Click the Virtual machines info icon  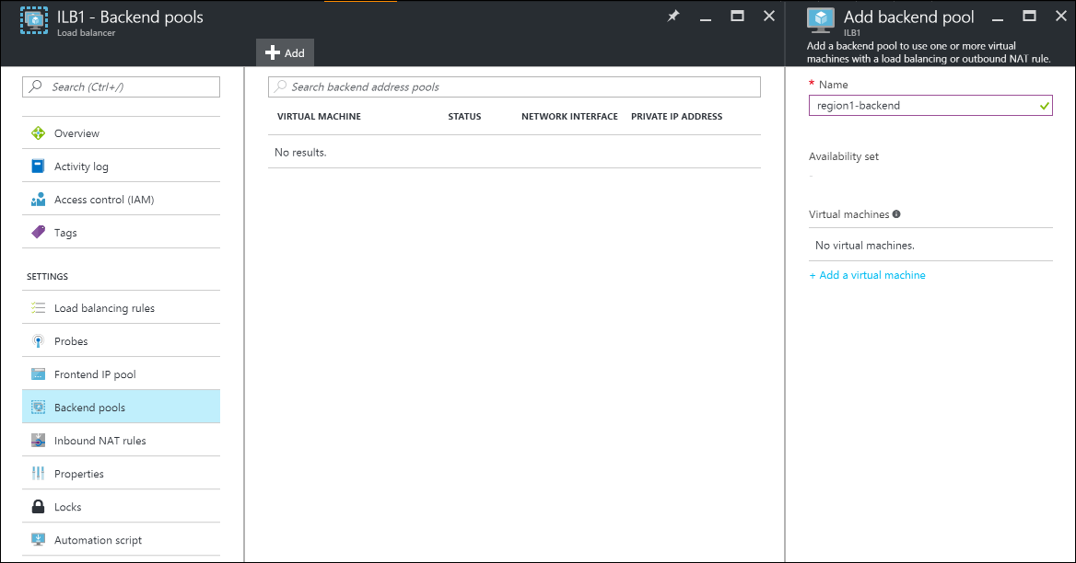[896, 214]
